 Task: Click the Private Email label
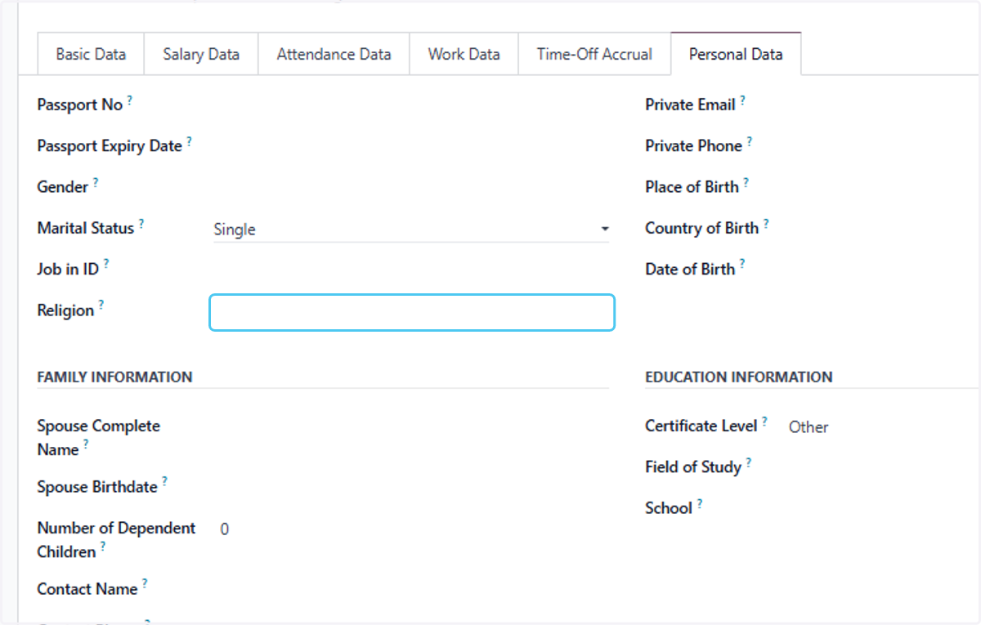point(690,105)
